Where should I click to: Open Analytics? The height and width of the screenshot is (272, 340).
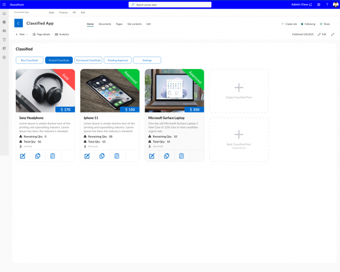point(62,34)
